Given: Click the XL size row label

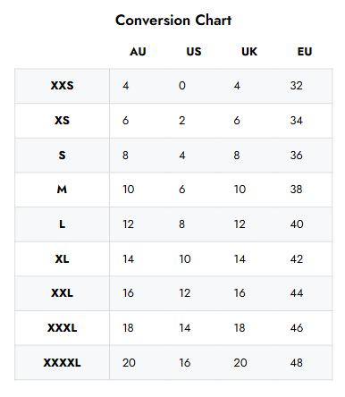Looking at the screenshot, I should [x=62, y=259].
